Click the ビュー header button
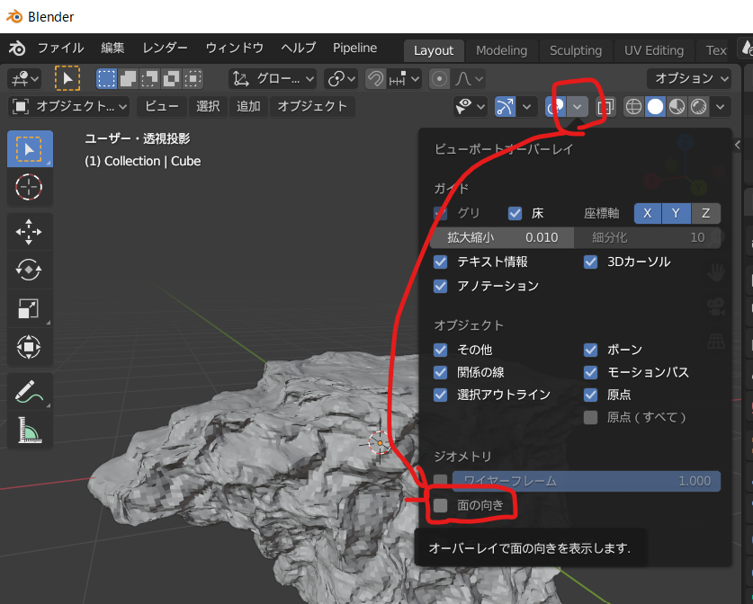 162,106
